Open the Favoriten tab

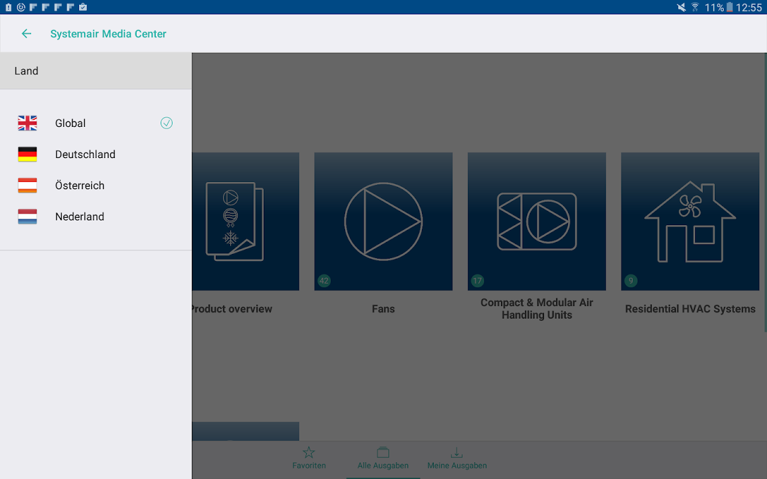point(309,458)
